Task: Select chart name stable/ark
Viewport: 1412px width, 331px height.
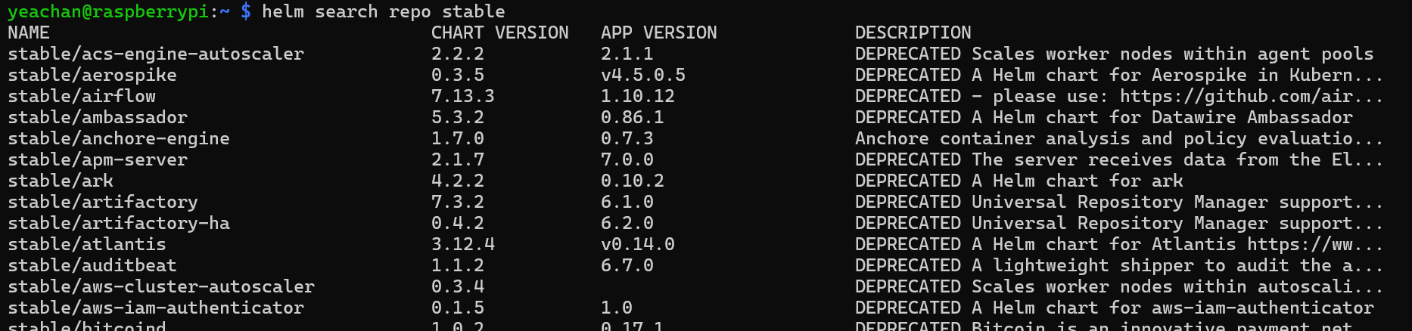Action: (61, 181)
